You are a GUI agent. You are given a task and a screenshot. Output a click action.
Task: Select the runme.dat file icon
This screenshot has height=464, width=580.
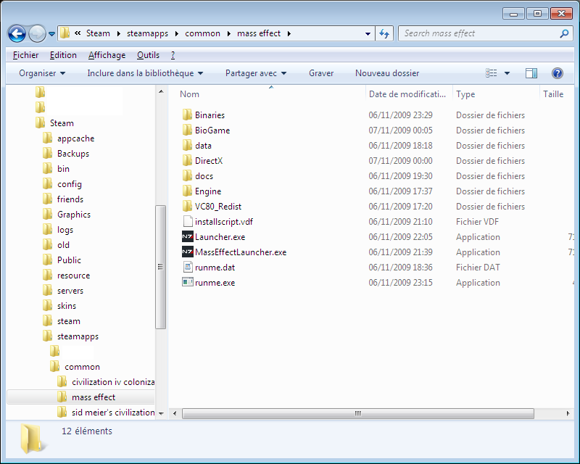tap(188, 267)
